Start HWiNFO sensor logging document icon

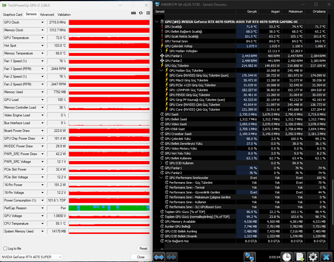pos(299,257)
